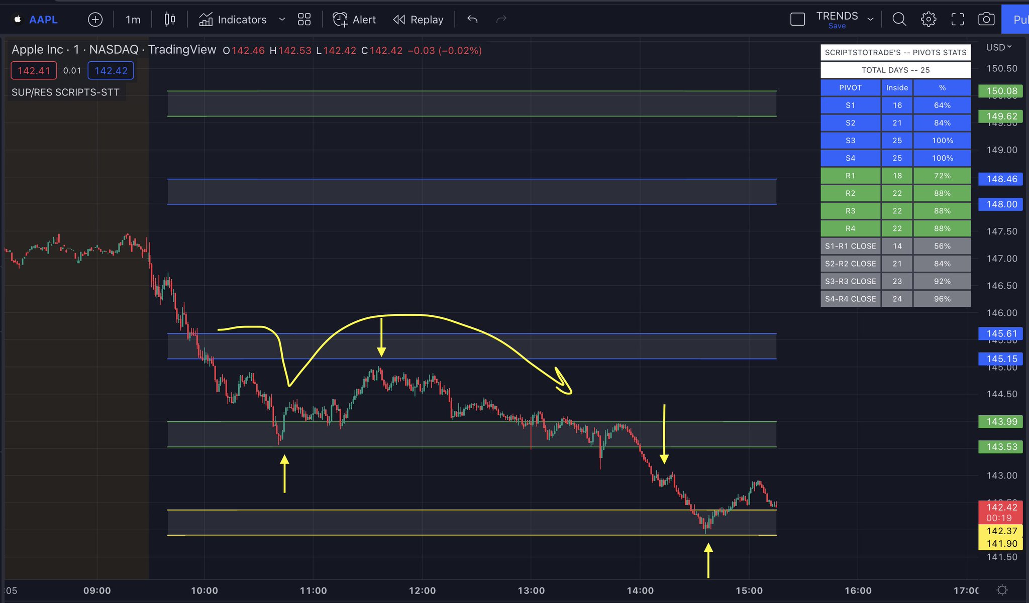1029x603 pixels.
Task: Create an alert with the Alert clock icon
Action: click(341, 19)
